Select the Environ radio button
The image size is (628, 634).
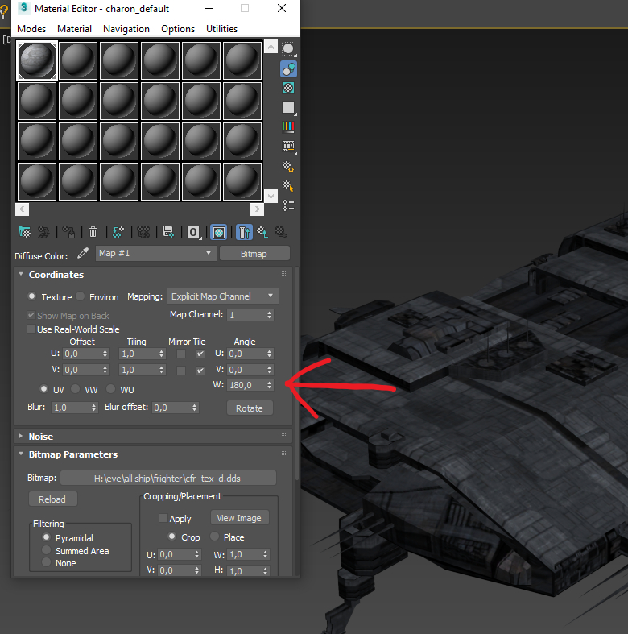pyautogui.click(x=81, y=297)
